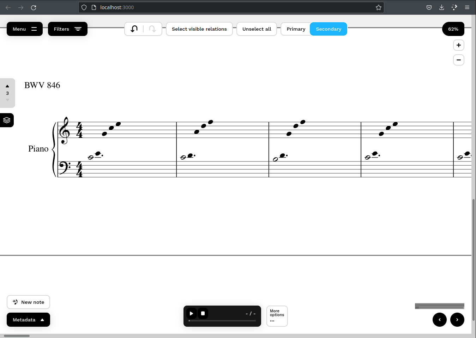Go forward in browser history
Screen dimensions: 476x338
(x=21, y=7)
